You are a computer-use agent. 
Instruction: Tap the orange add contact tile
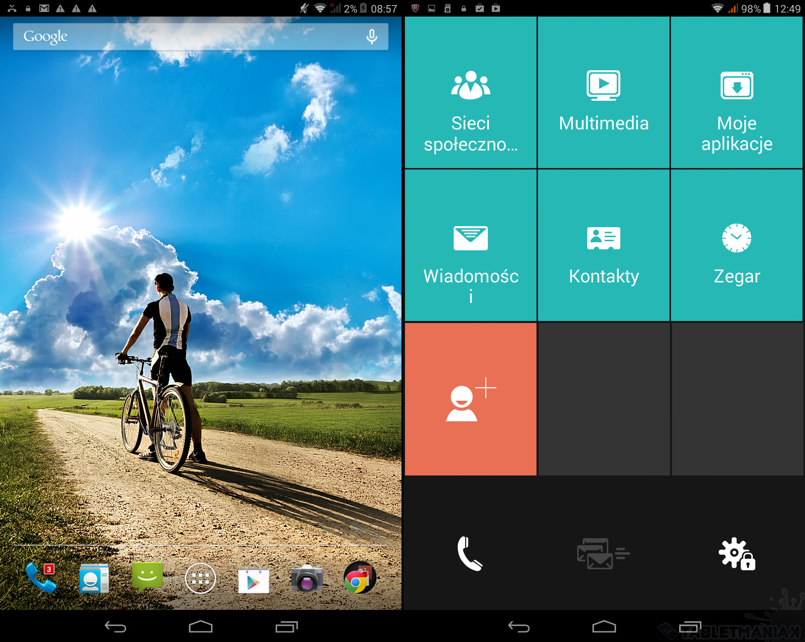(x=470, y=399)
